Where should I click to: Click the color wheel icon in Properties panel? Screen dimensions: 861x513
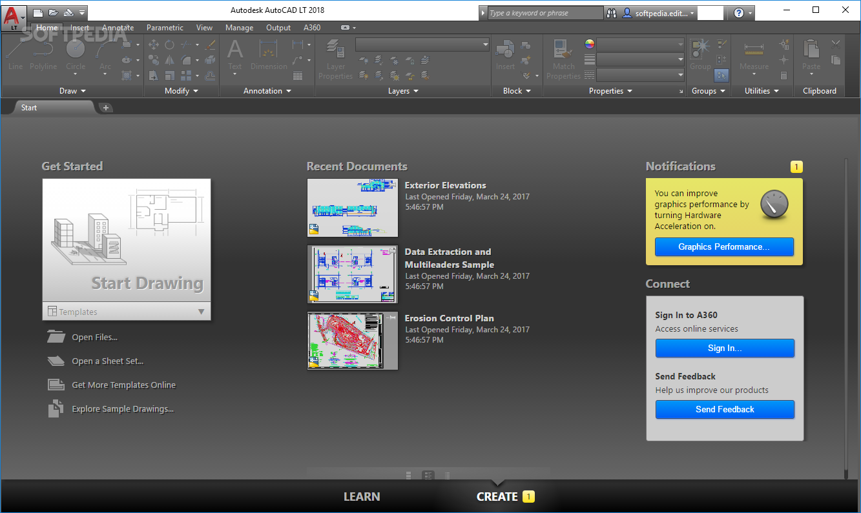click(x=589, y=45)
